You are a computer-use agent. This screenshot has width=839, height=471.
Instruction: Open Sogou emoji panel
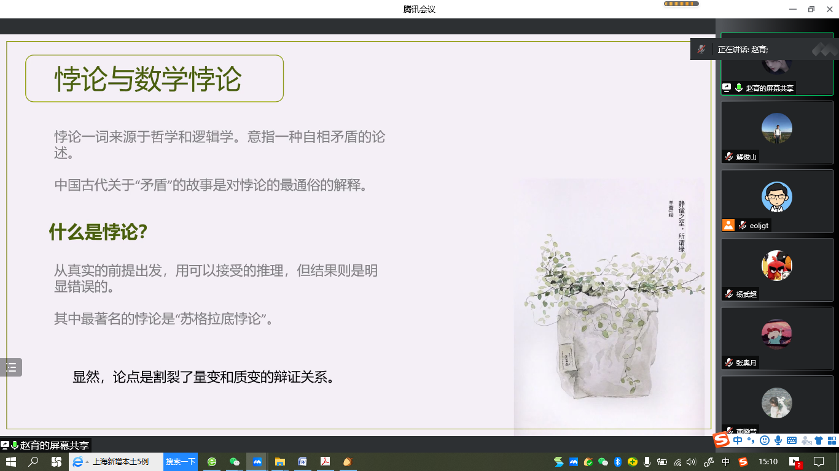pyautogui.click(x=764, y=440)
